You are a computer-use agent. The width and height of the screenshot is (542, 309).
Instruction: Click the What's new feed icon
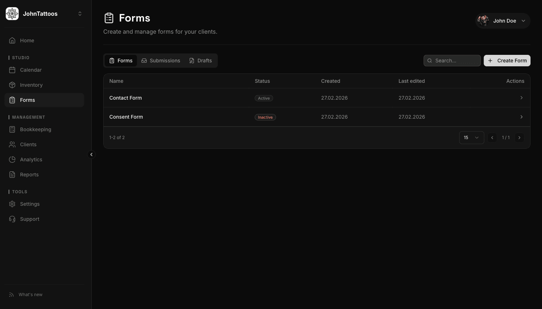[x=11, y=295]
